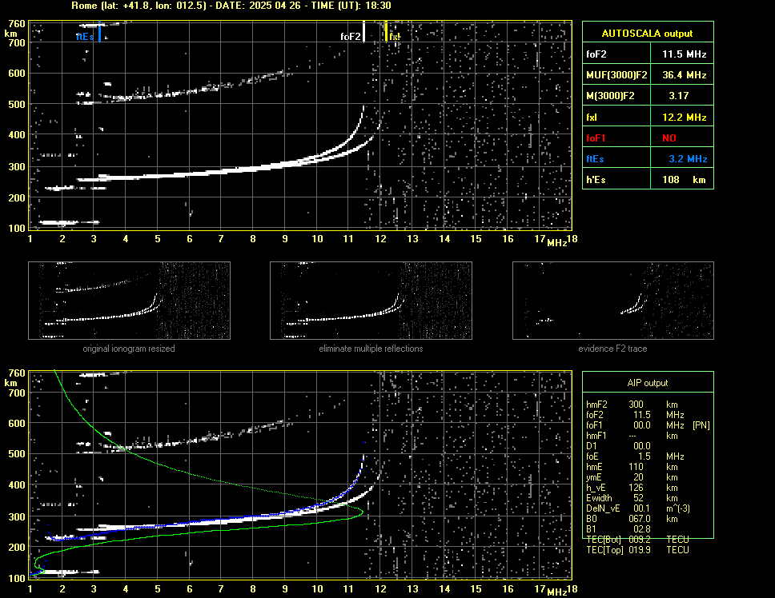
Task: Click the 'eliminate multiple reflections' caption
Action: pos(371,349)
